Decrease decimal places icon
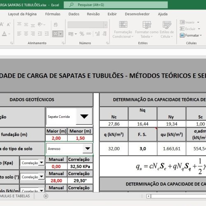This screenshot has width=206, height=206. (x=104, y=34)
